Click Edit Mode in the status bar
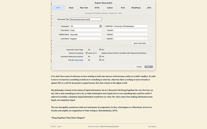This screenshot has width=207, height=129. point(152,126)
